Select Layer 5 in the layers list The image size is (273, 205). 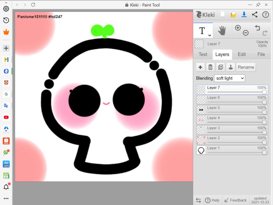232,110
